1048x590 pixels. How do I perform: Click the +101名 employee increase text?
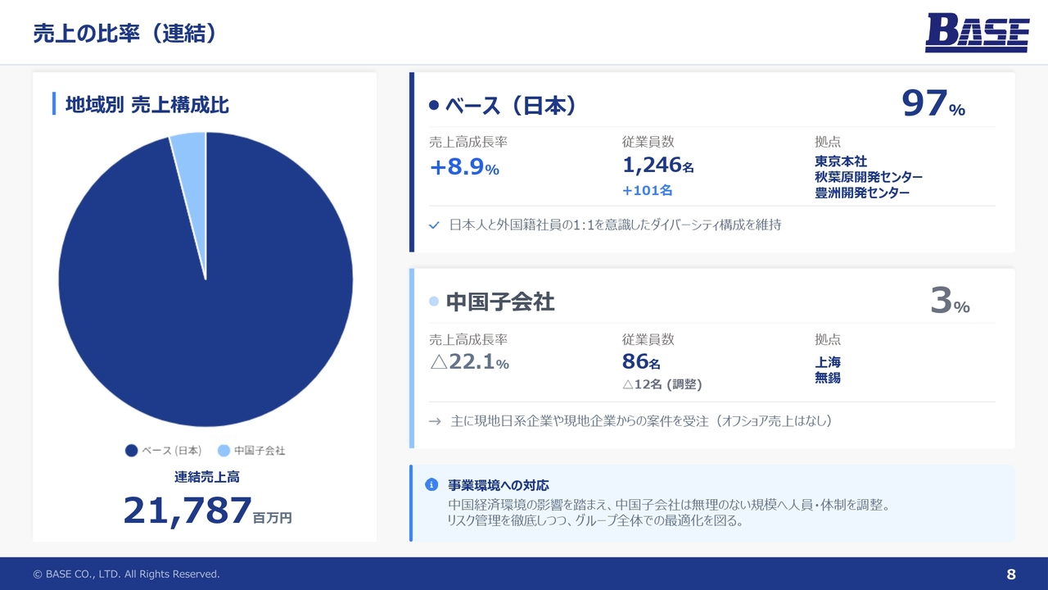(647, 190)
